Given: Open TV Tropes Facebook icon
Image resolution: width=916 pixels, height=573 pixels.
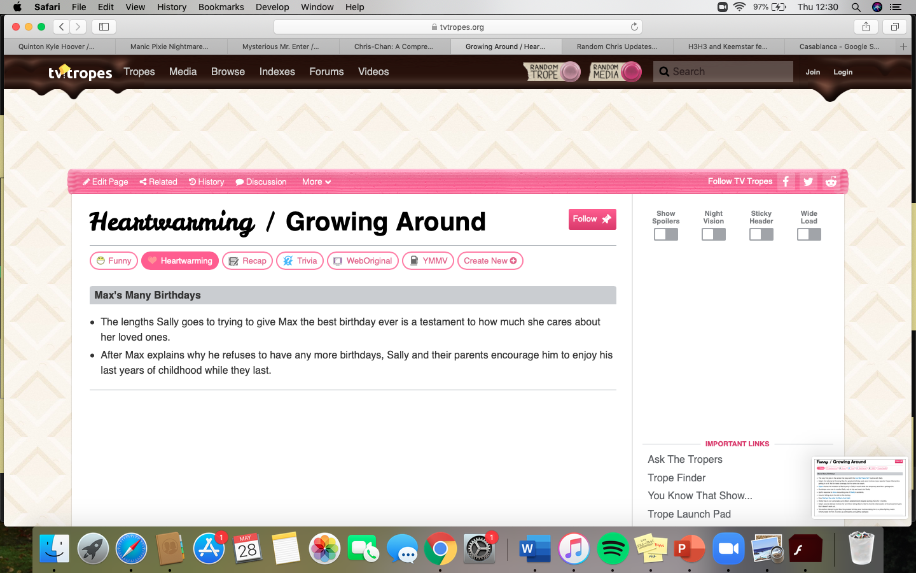Looking at the screenshot, I should coord(786,181).
